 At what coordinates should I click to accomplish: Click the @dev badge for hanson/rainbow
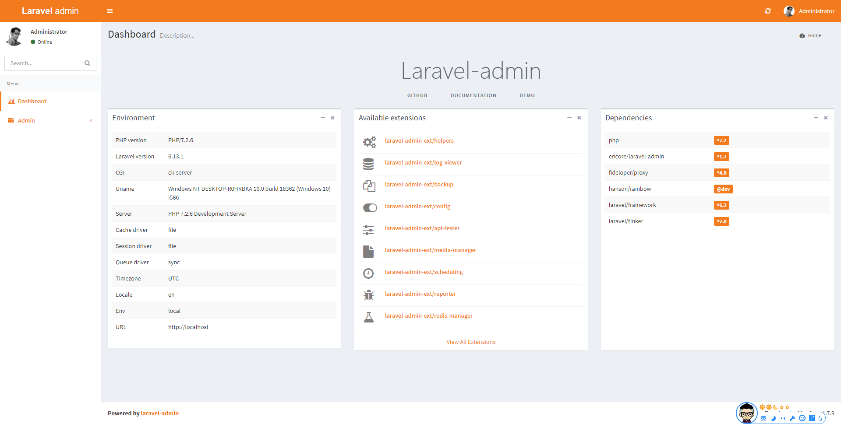click(x=723, y=189)
